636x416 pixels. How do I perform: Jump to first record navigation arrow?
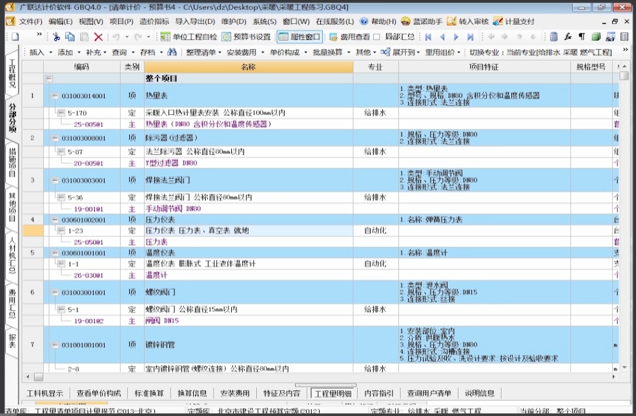click(x=428, y=37)
